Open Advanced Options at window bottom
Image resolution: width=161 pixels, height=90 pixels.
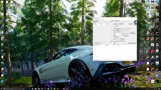click(96, 60)
